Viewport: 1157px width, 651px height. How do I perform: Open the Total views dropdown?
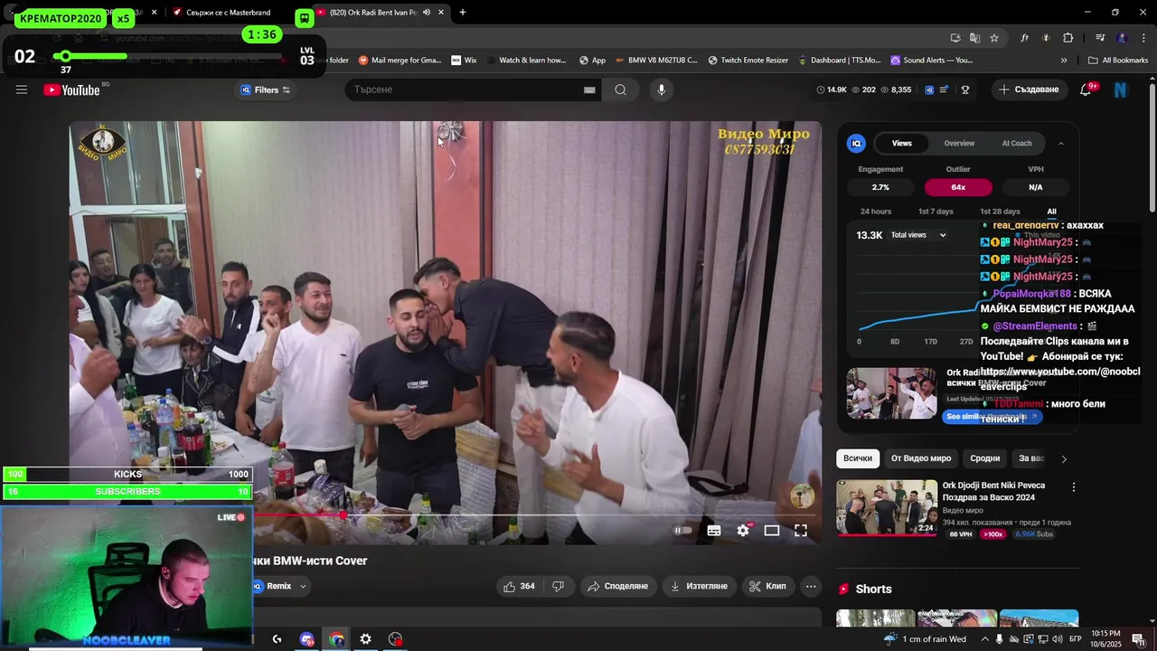(918, 235)
